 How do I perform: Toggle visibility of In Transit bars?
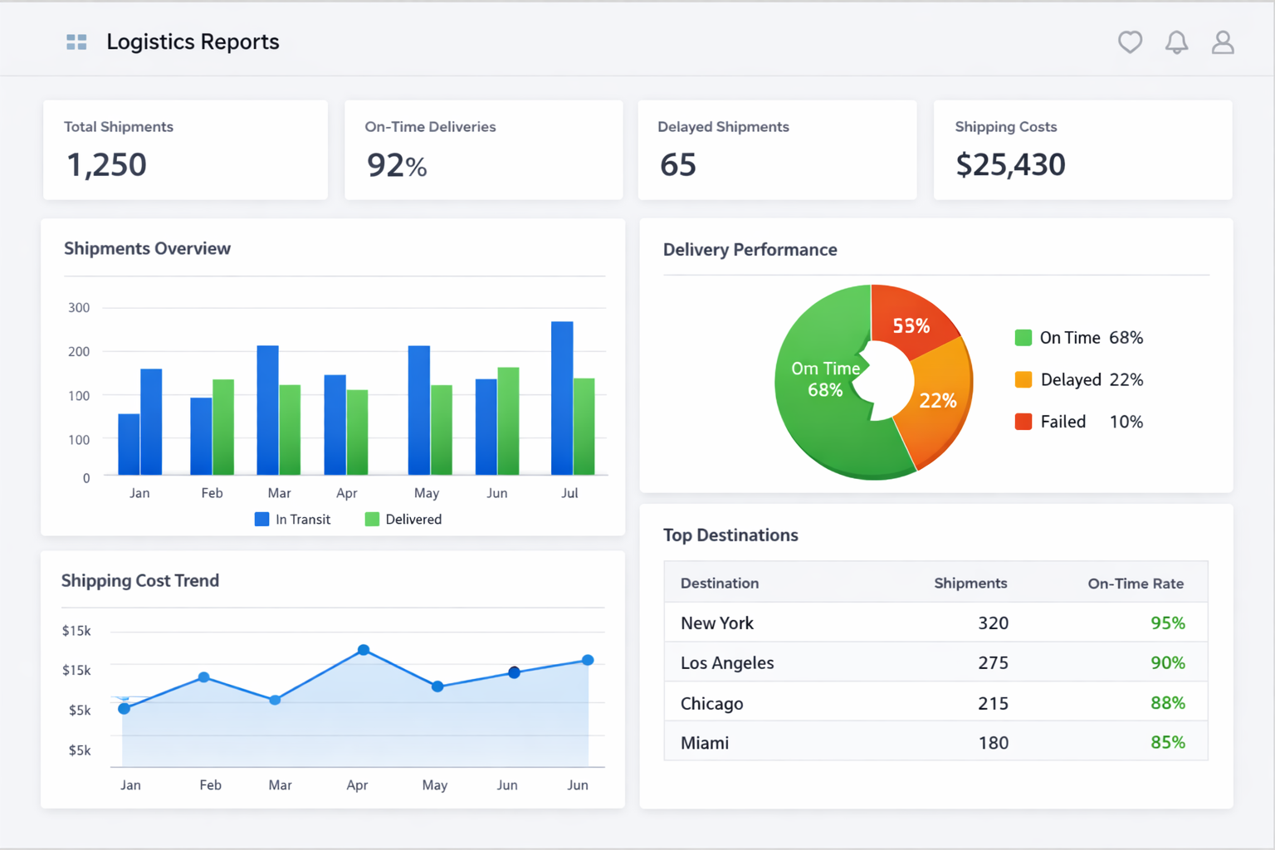293,519
